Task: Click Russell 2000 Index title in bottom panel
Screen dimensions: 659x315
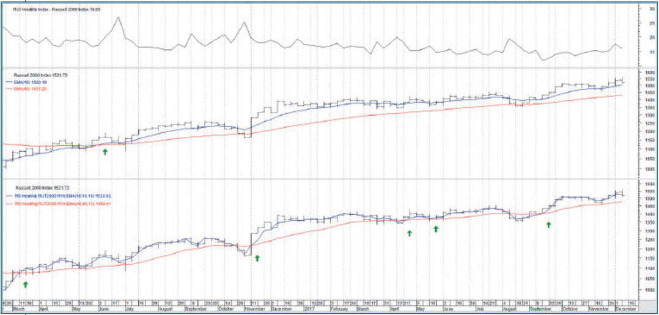Action: [32, 188]
